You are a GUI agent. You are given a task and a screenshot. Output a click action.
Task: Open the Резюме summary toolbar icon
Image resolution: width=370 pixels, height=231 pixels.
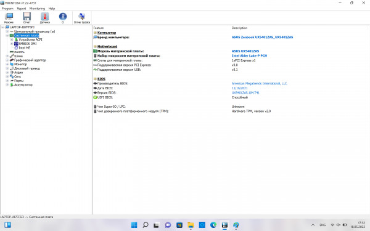point(9,18)
